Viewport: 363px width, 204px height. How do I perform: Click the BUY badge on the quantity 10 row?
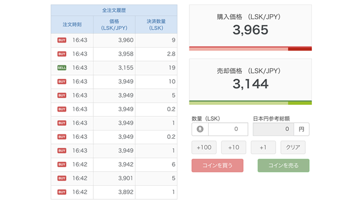click(x=62, y=82)
